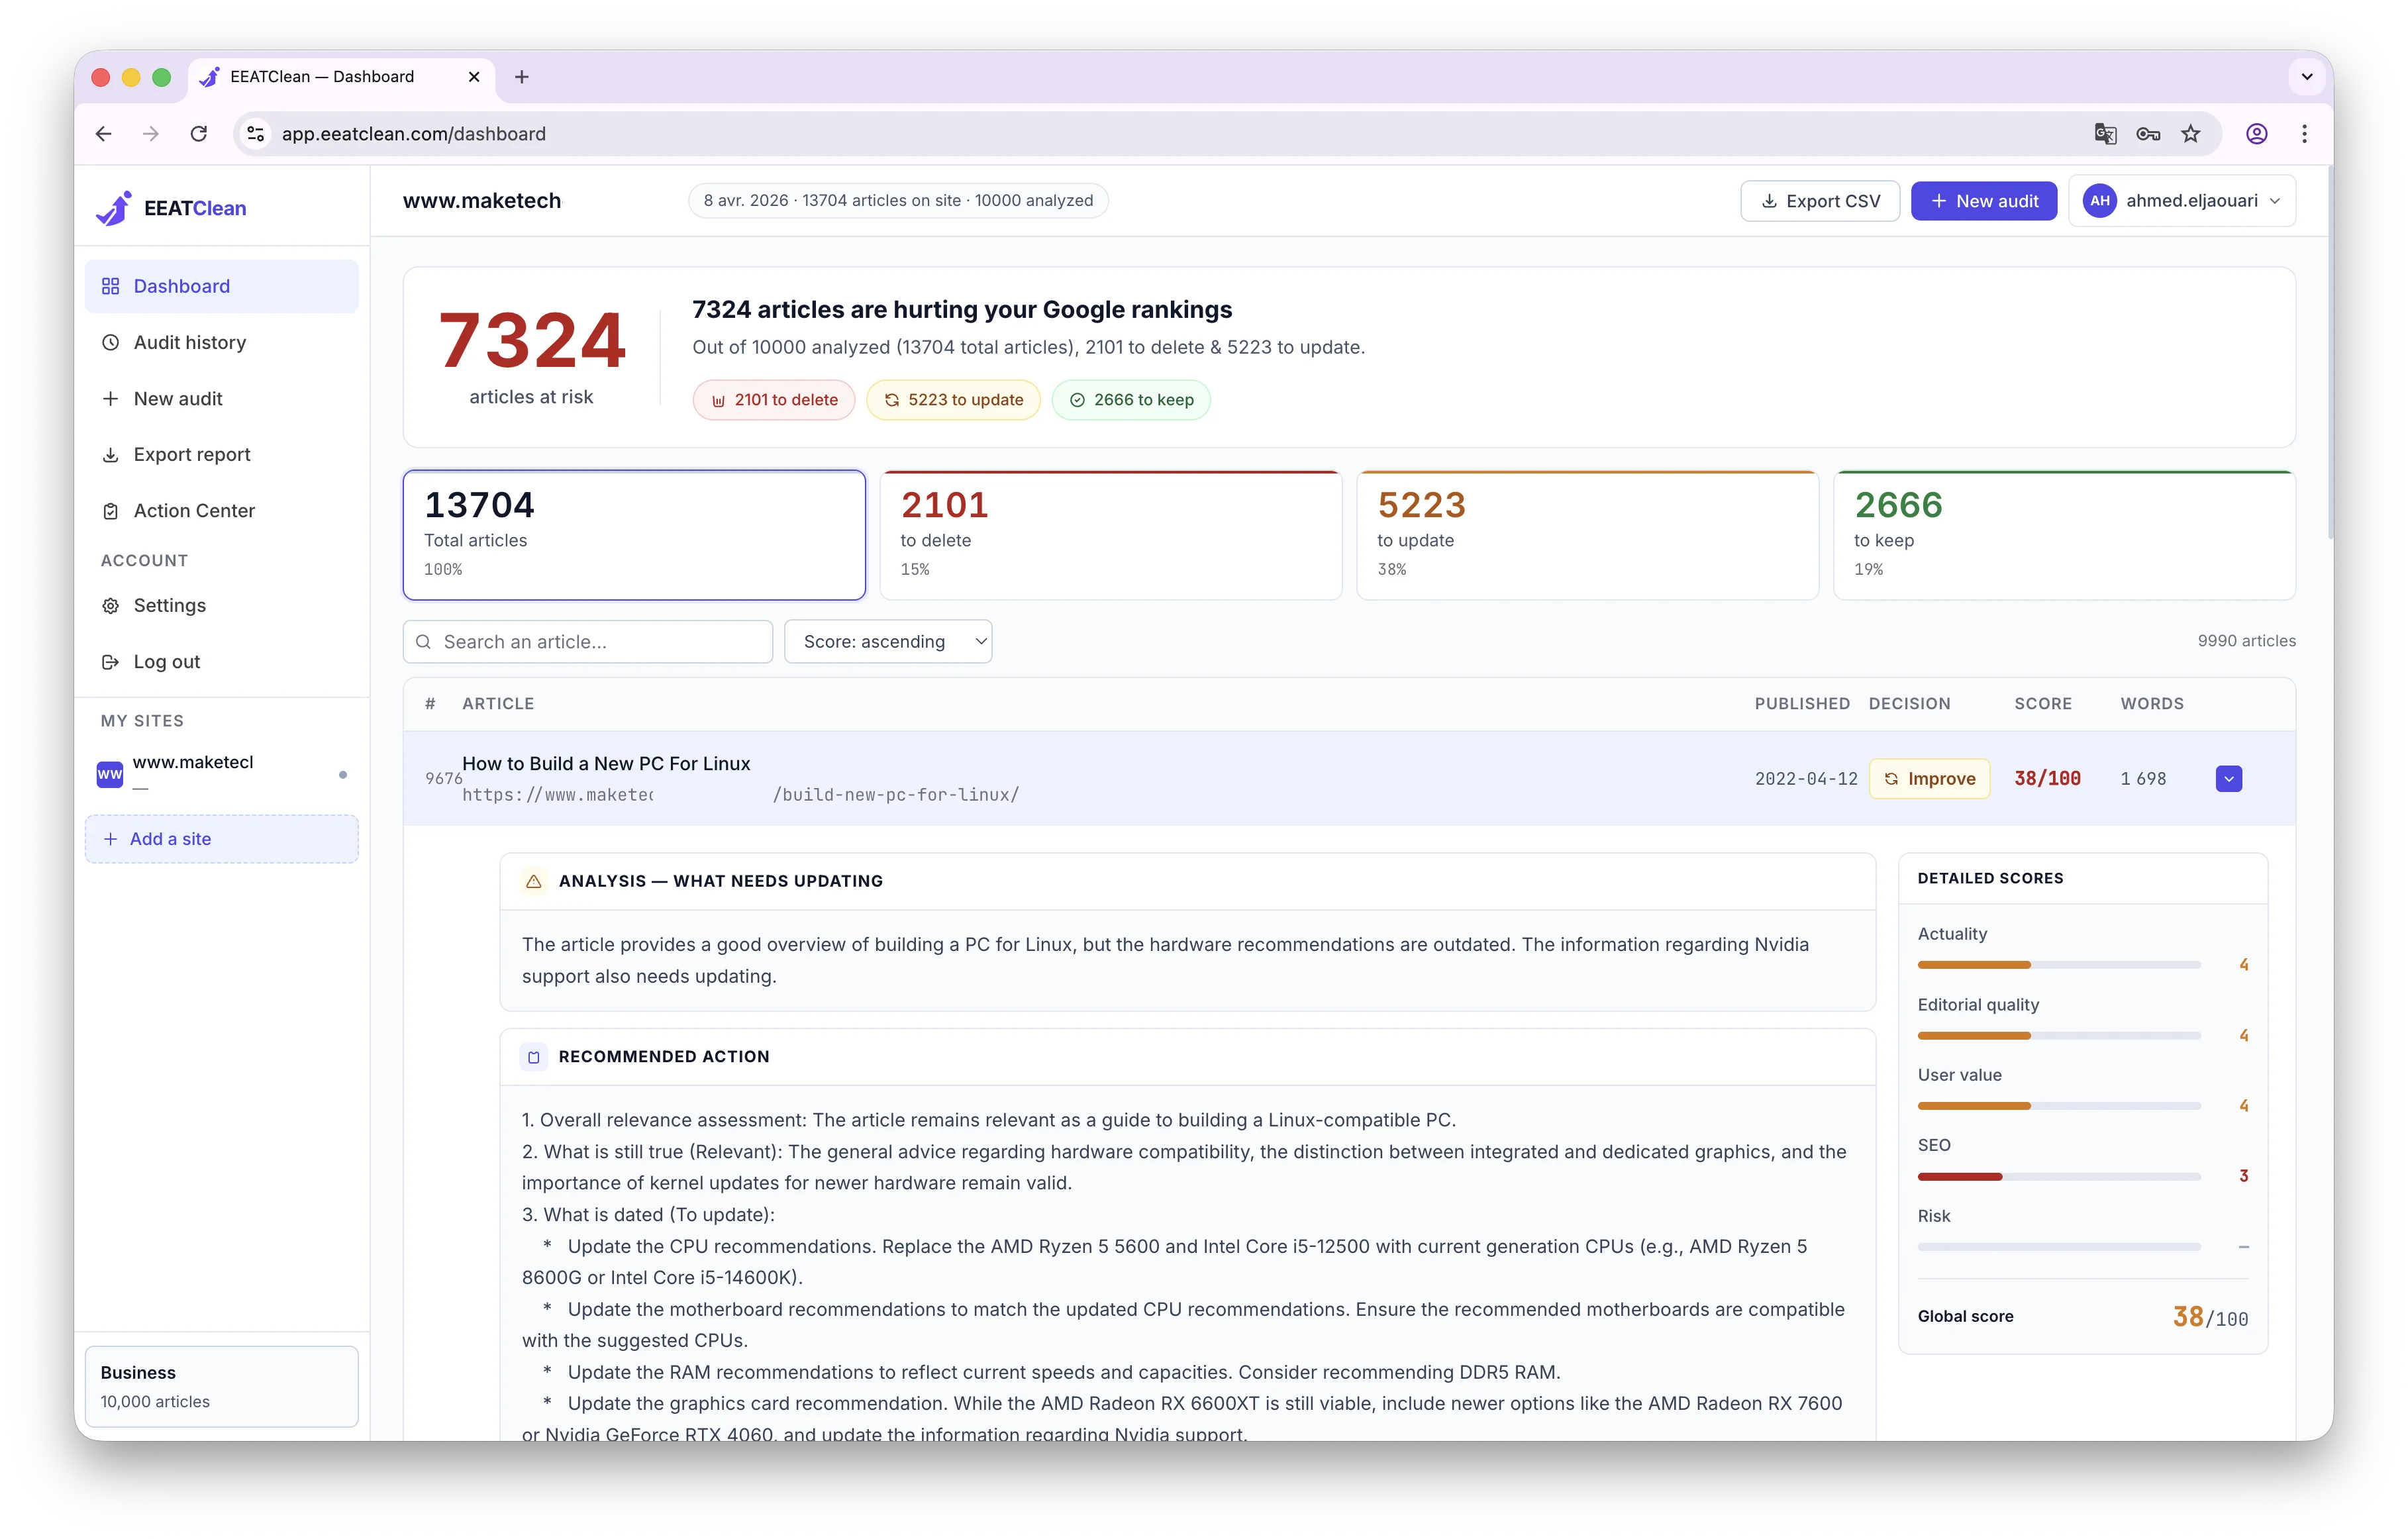This screenshot has width=2408, height=1539.
Task: Log out using the sidebar exit icon
Action: (x=111, y=661)
